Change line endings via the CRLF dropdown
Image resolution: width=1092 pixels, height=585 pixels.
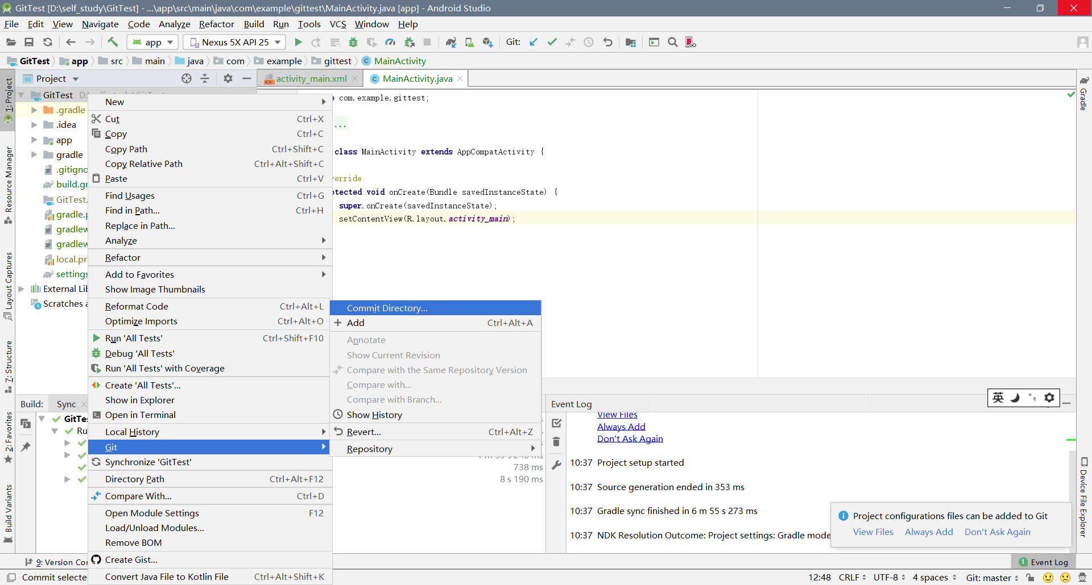(x=850, y=578)
